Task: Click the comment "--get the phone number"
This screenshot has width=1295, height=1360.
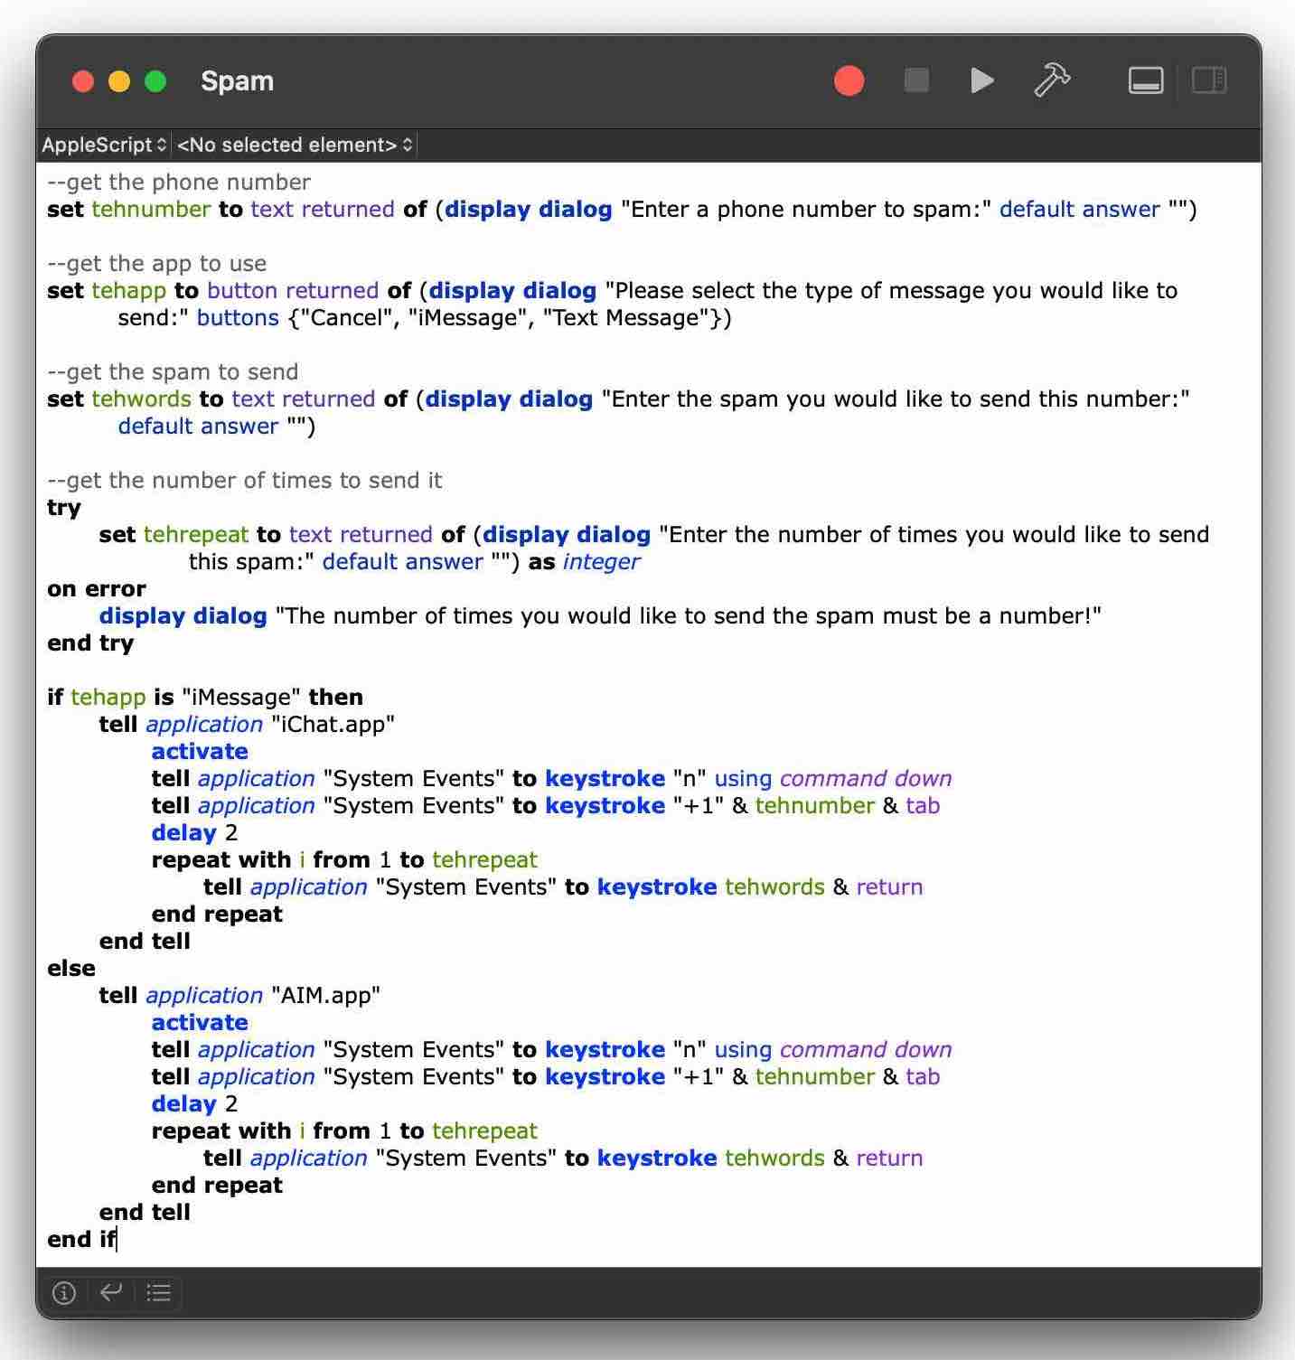Action: tap(179, 183)
